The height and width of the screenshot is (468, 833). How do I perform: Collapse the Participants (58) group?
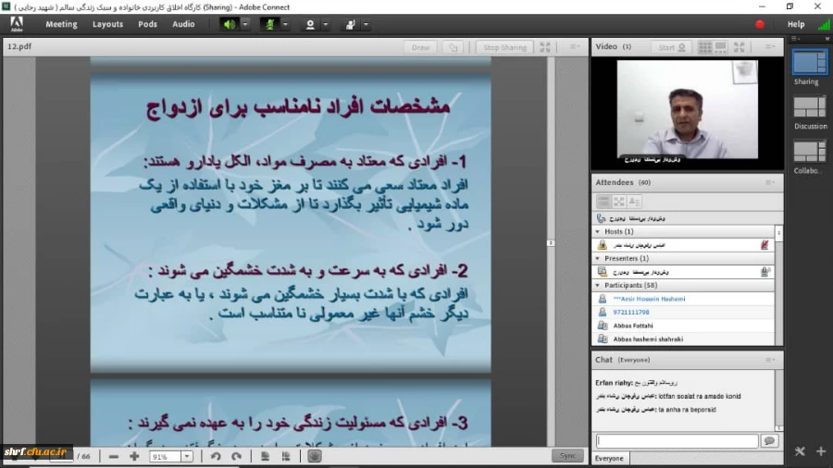pyautogui.click(x=598, y=286)
